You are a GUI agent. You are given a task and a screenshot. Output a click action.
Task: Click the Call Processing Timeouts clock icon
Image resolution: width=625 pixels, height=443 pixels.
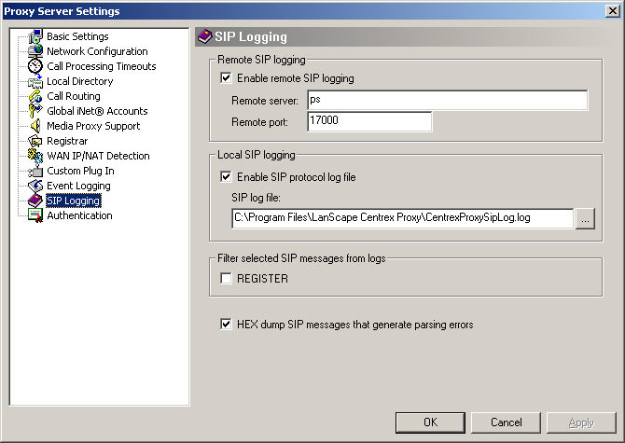[x=35, y=66]
